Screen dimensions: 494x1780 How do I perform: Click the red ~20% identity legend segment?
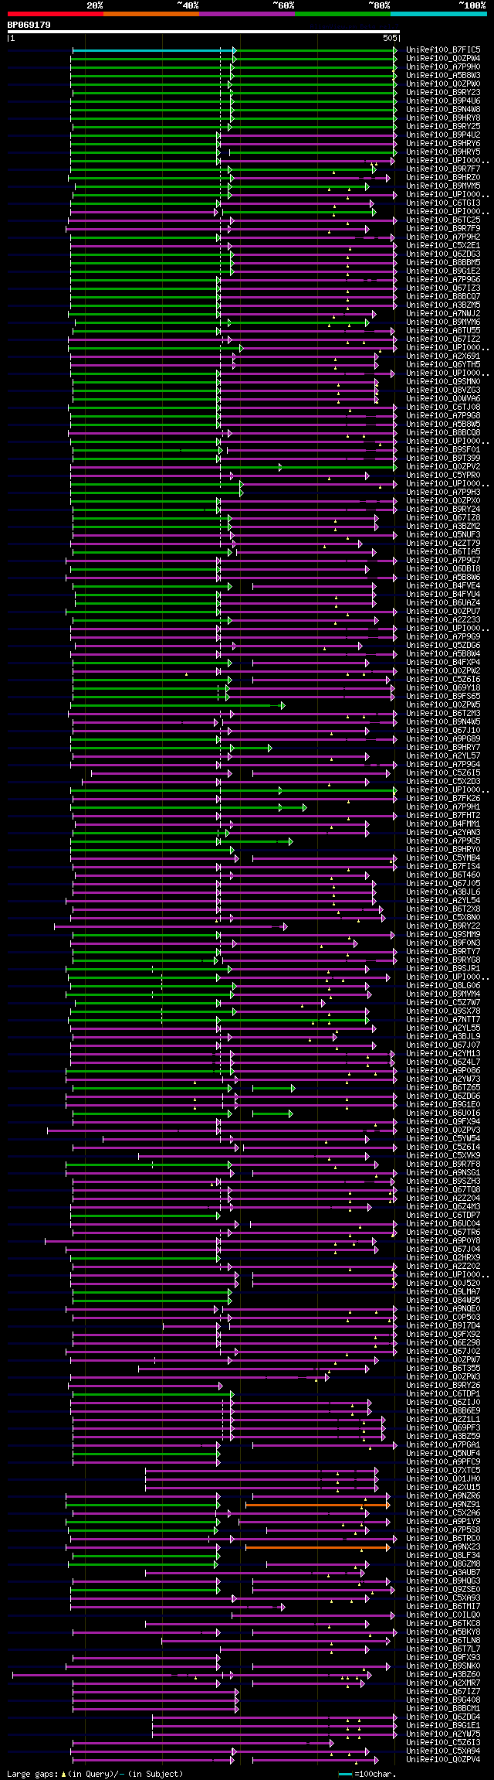[56, 14]
